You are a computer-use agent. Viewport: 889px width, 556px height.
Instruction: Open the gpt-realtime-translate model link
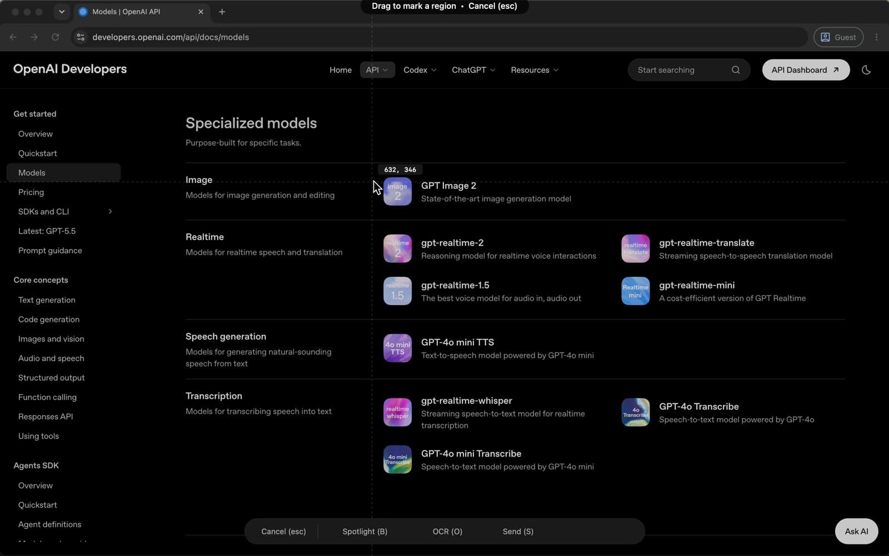pyautogui.click(x=706, y=243)
